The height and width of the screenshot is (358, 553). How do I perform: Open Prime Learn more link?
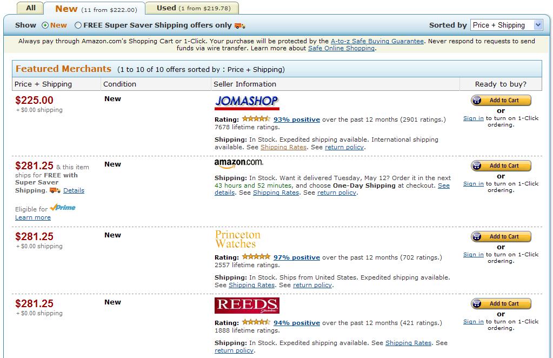click(x=33, y=217)
